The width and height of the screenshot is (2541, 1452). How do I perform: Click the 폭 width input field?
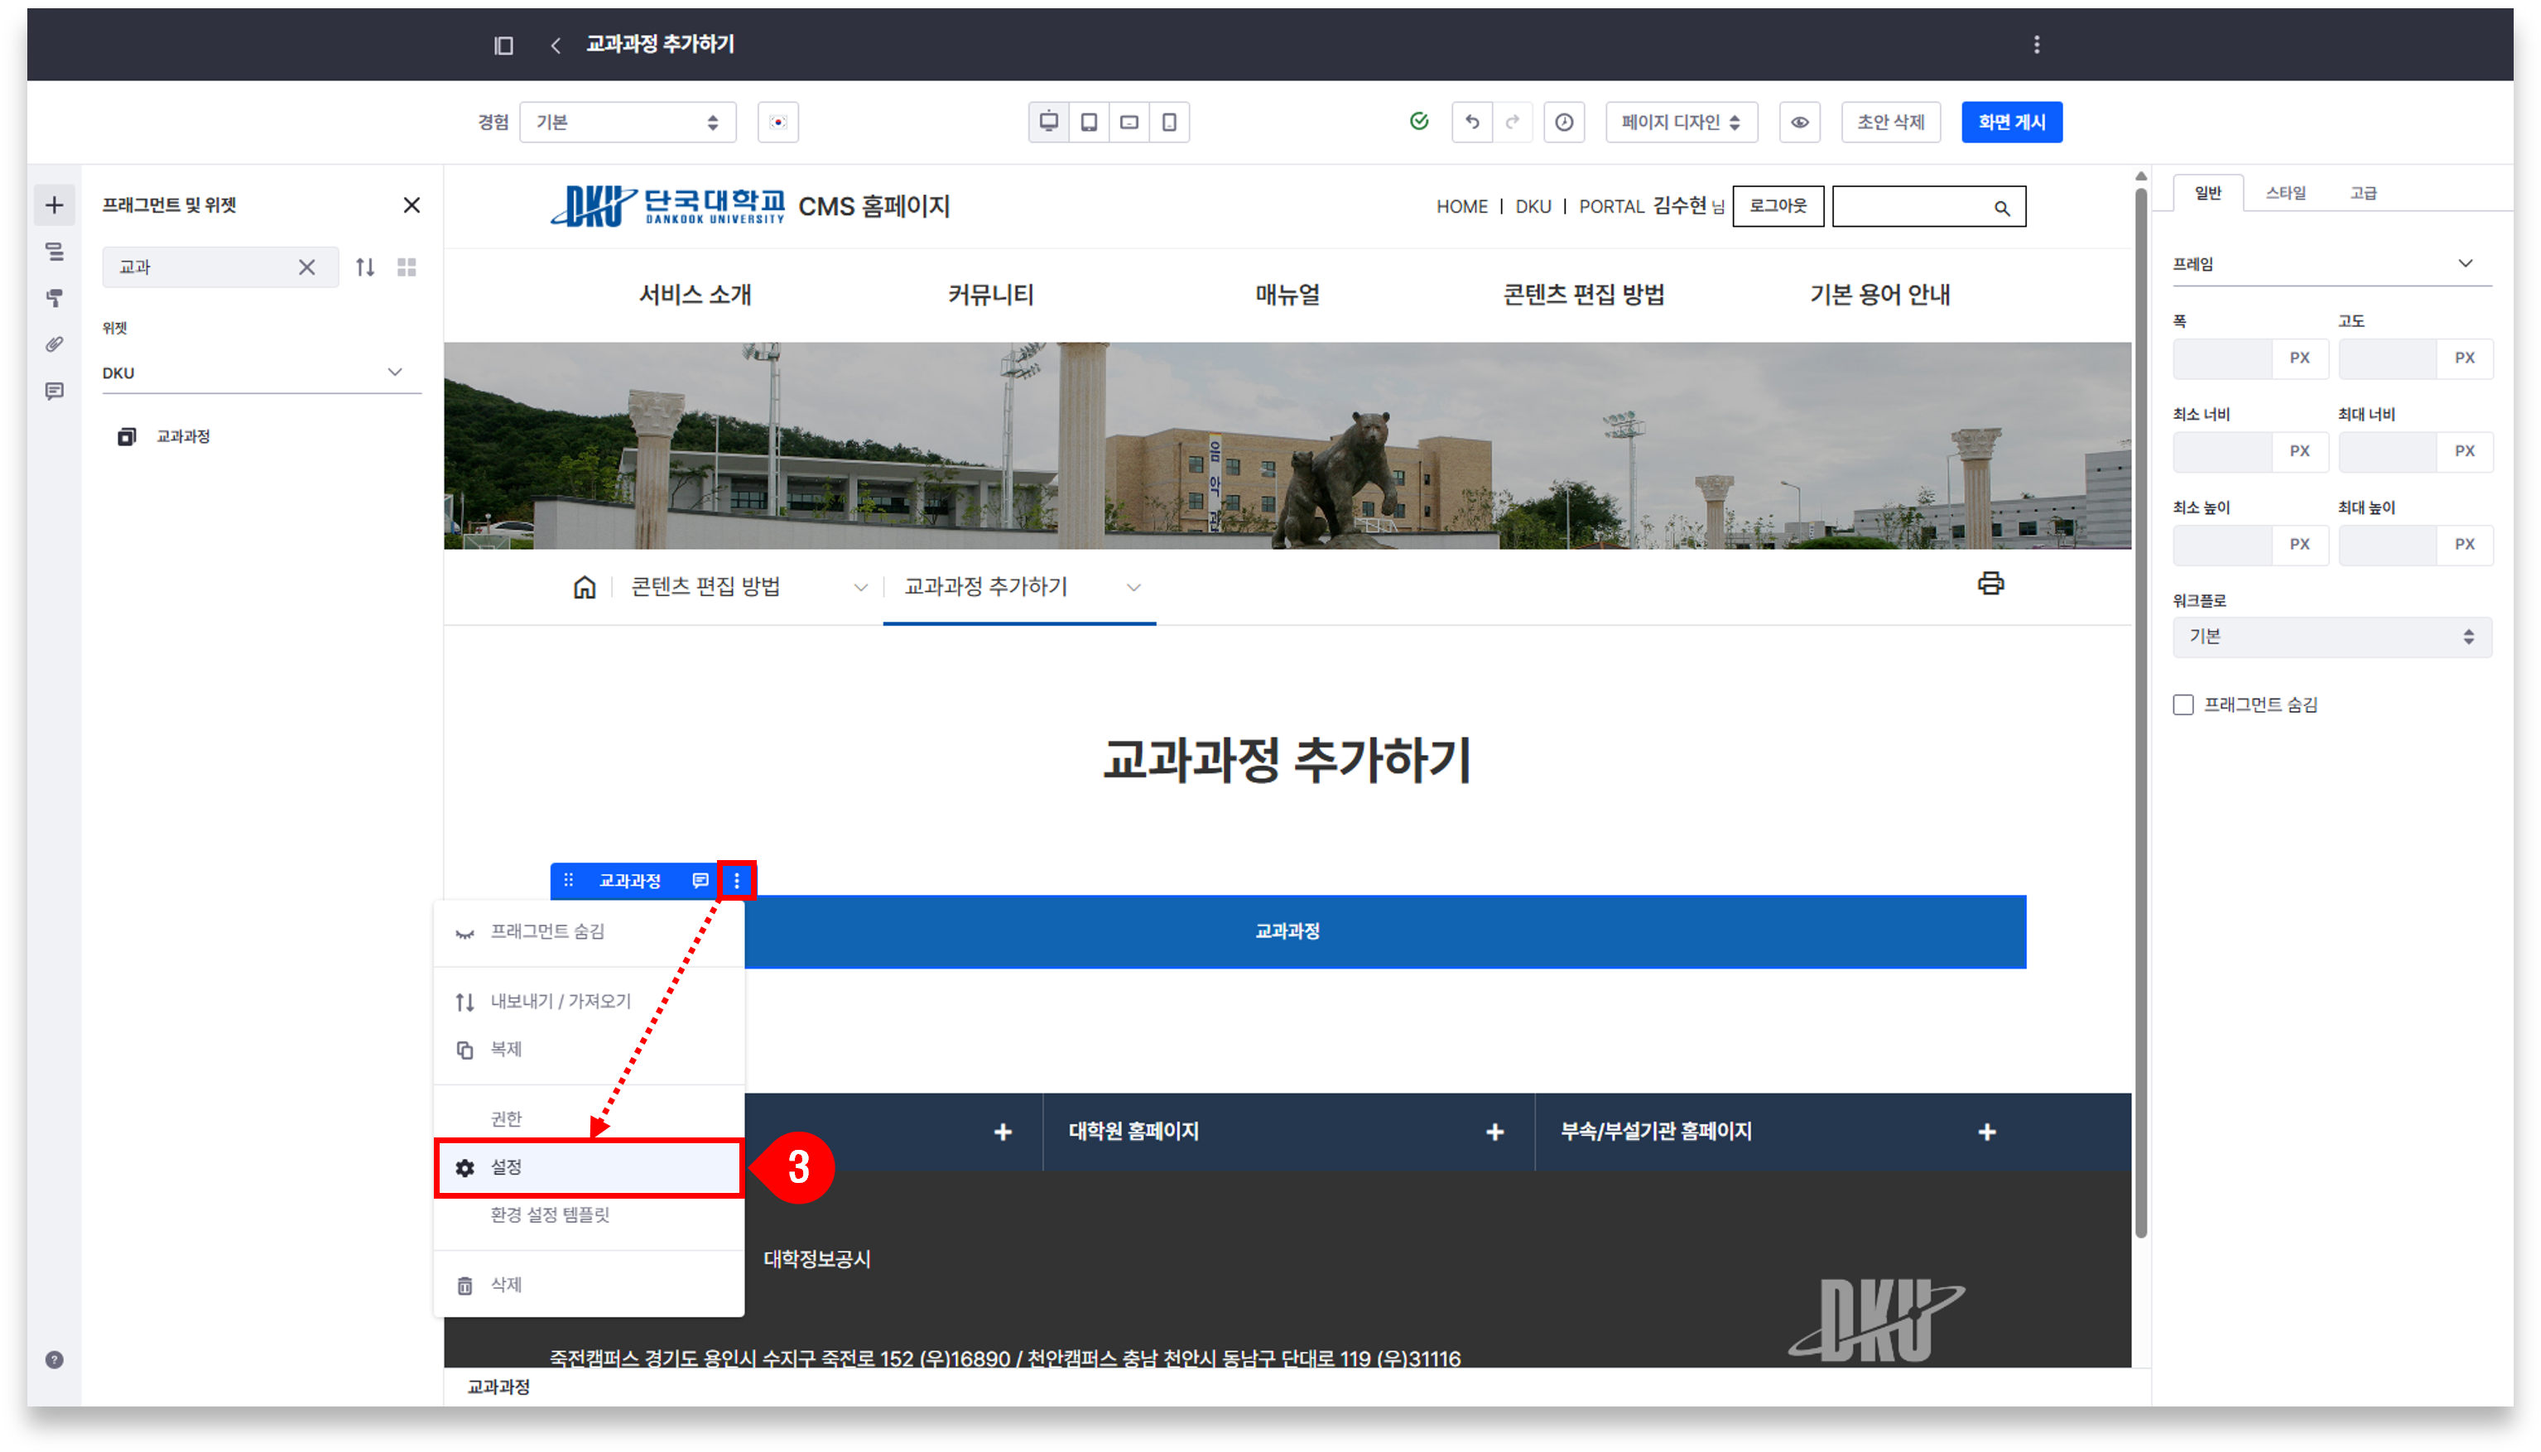[x=2223, y=358]
